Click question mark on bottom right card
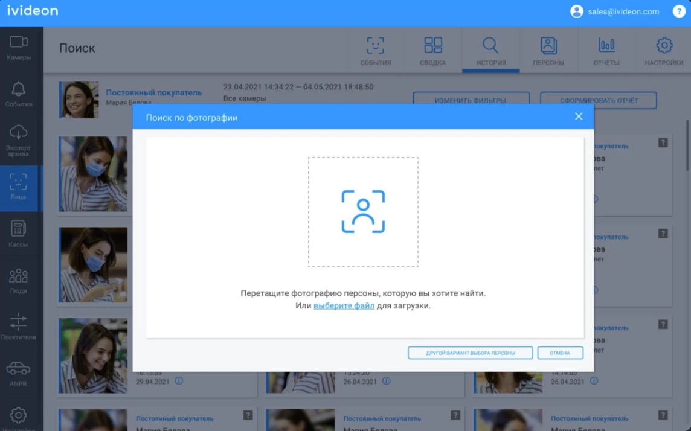 pos(663,415)
